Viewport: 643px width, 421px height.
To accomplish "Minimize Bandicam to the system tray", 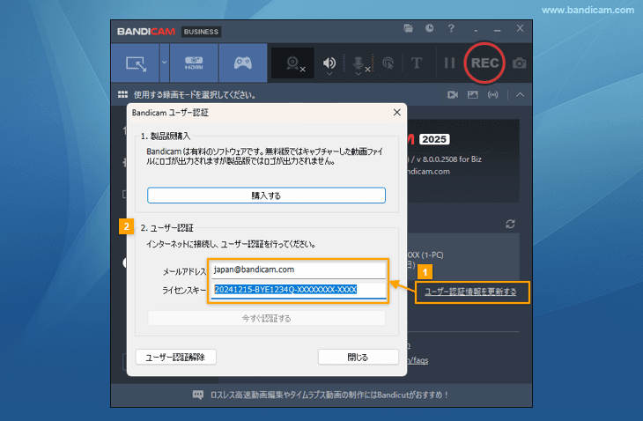I will click(x=476, y=30).
